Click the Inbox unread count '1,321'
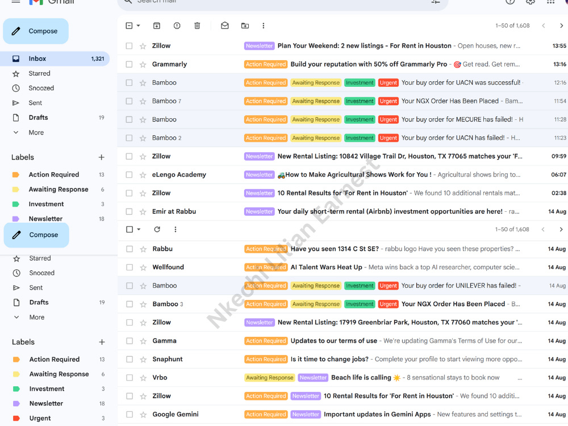This screenshot has height=426, width=568. 98,59
